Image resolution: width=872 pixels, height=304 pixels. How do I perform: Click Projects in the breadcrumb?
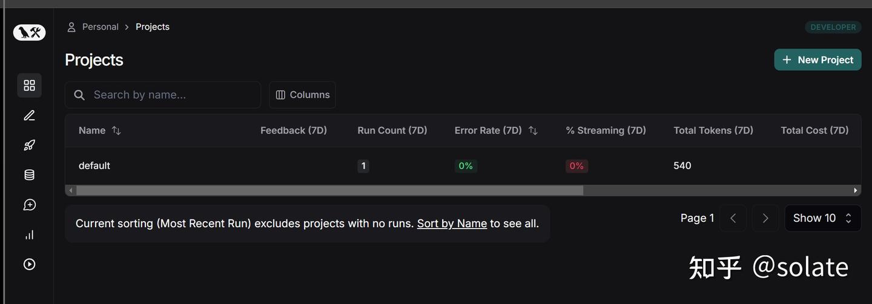pos(153,27)
